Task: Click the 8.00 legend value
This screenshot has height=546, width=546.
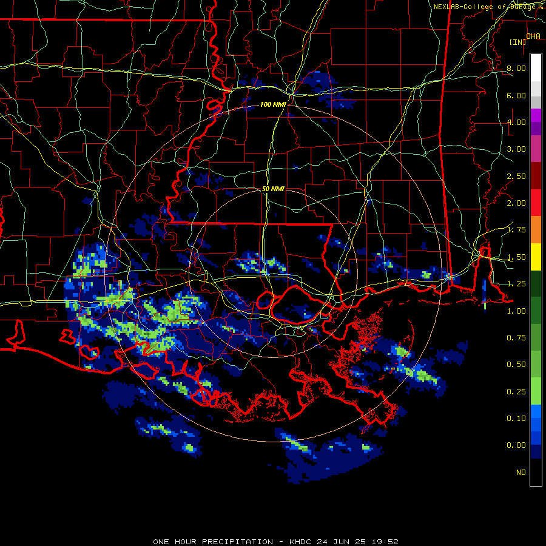Action: click(516, 68)
